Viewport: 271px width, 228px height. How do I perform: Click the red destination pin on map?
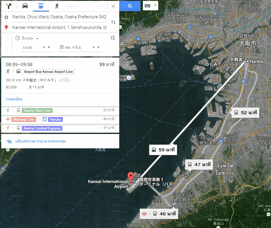point(131,177)
